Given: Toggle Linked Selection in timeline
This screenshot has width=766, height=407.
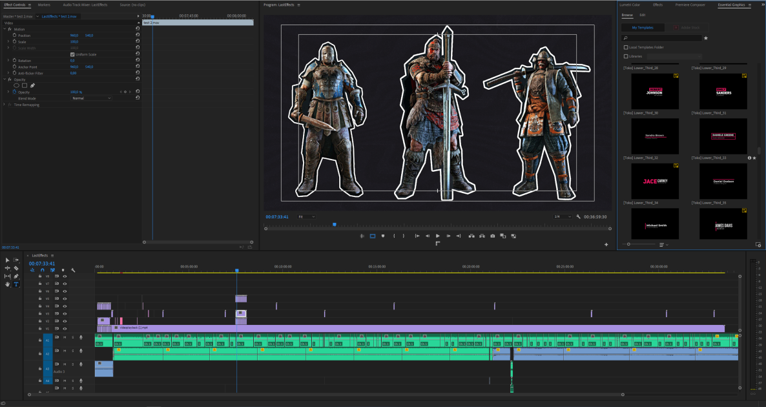Looking at the screenshot, I should pos(52,269).
